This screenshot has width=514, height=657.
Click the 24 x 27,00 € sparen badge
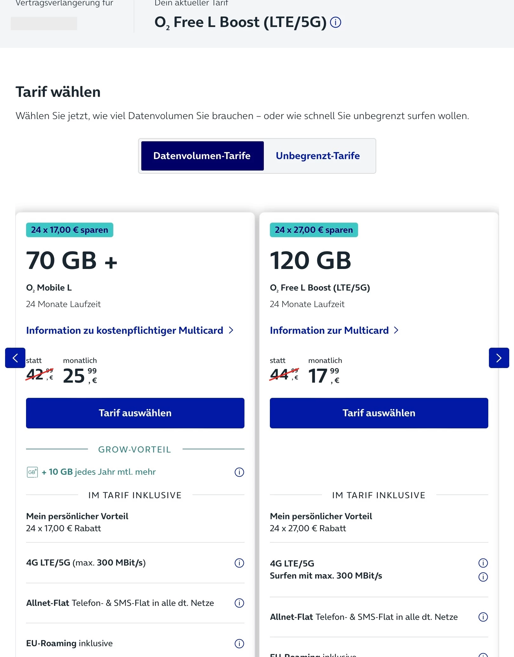(314, 230)
